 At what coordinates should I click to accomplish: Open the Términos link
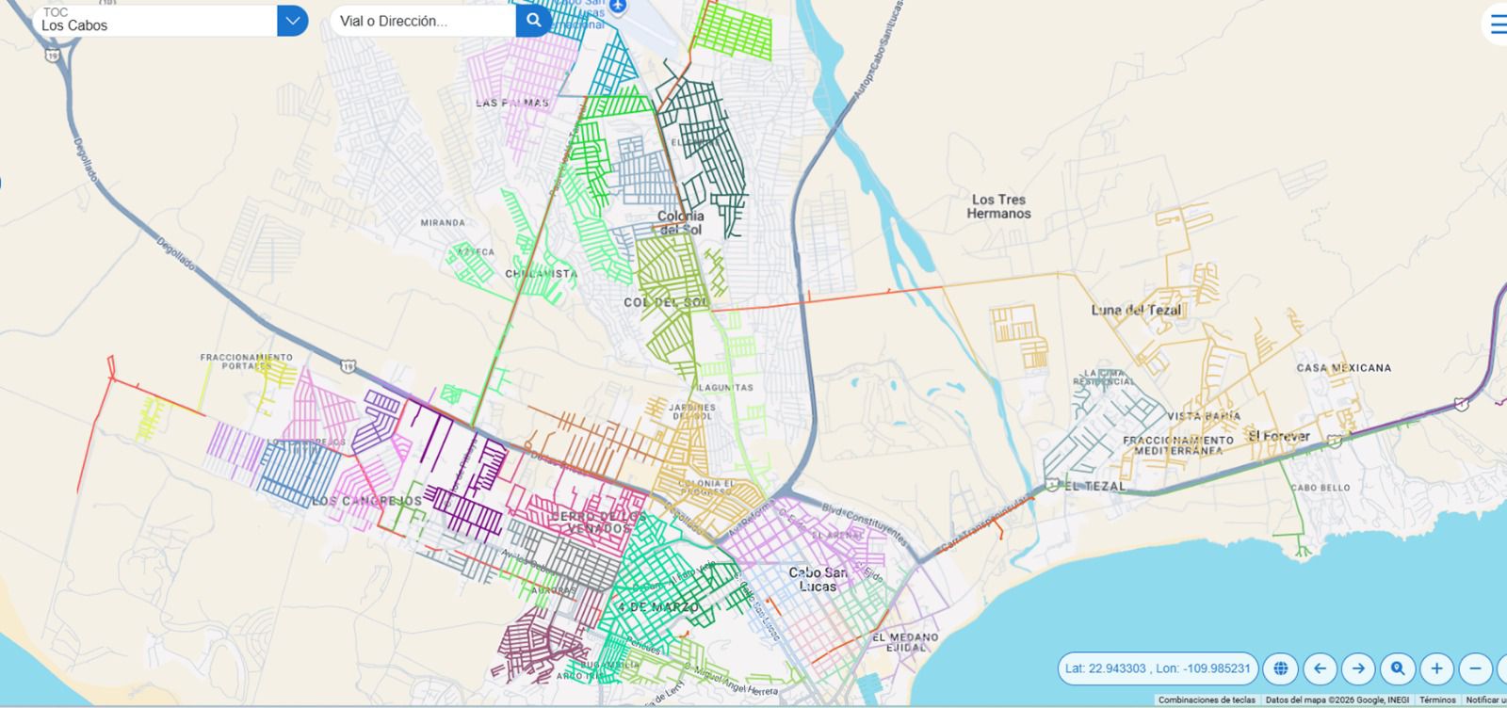click(1437, 700)
